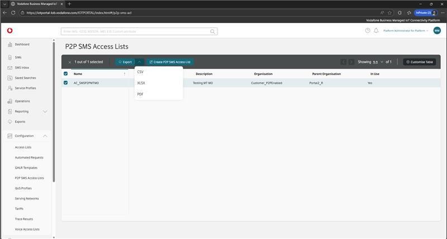447x239 pixels.
Task: Click the search magnifier icon
Action: click(x=213, y=32)
